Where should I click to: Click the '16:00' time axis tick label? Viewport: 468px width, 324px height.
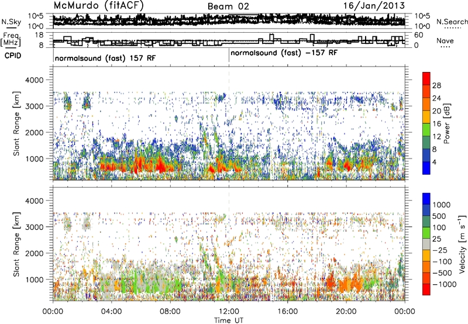[x=287, y=311]
